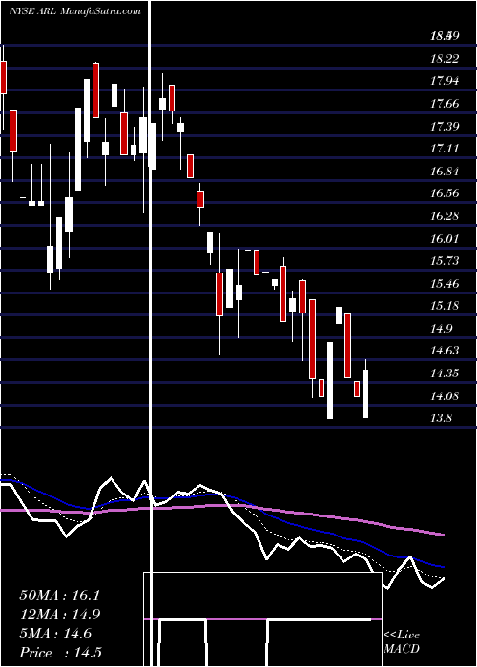Click the 15.46 price axis label

click(x=445, y=284)
